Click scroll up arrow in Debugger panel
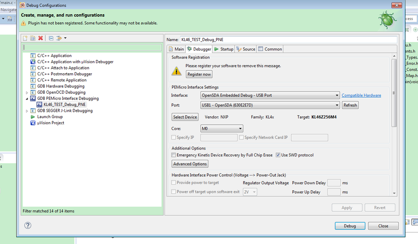Screen dimensions: 418x244 point(394,56)
